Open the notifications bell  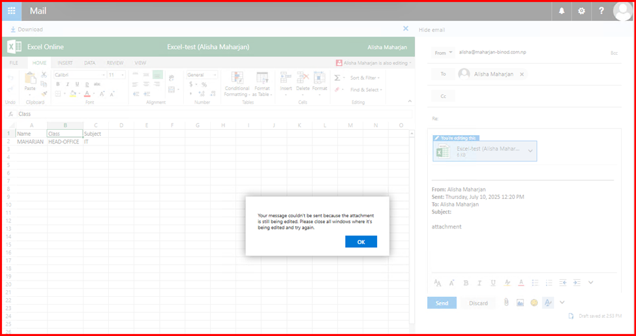click(x=562, y=11)
